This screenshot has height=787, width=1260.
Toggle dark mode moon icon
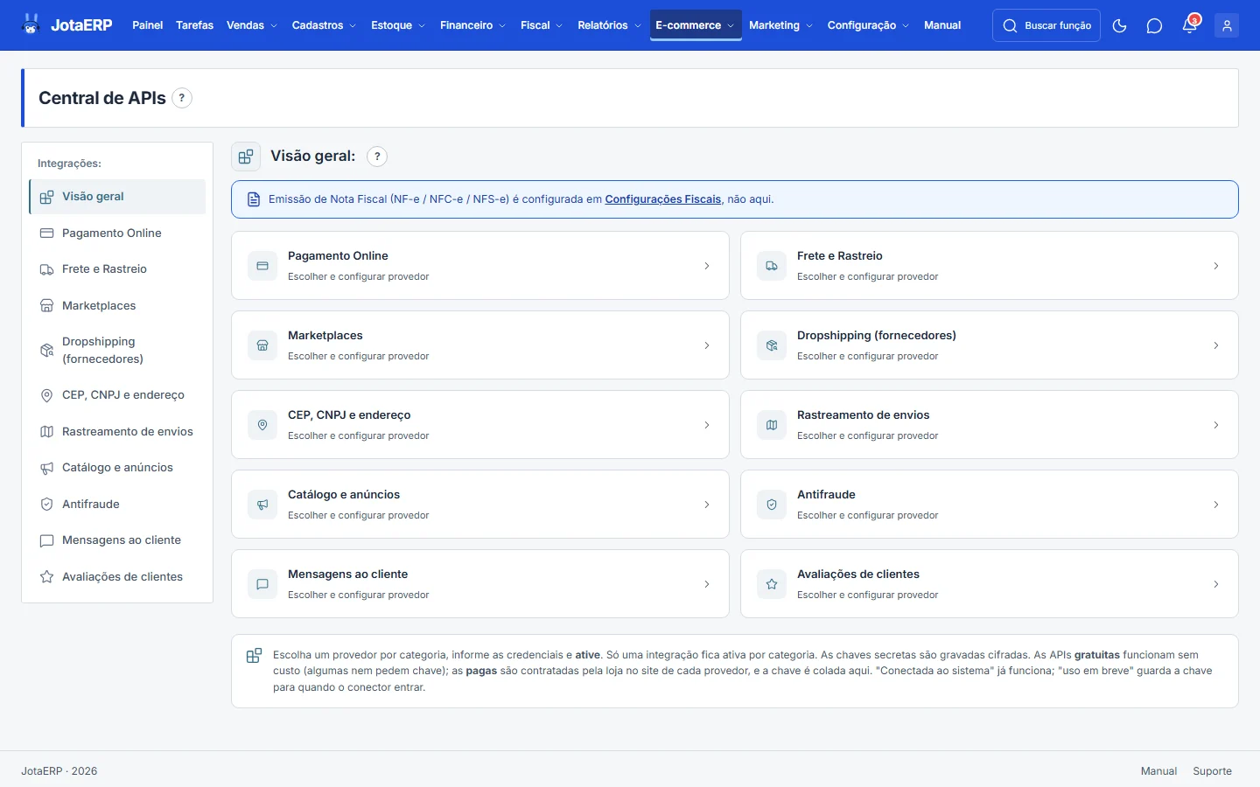[x=1119, y=25]
